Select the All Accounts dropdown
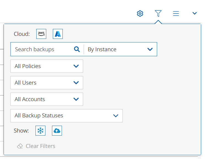 point(47,99)
